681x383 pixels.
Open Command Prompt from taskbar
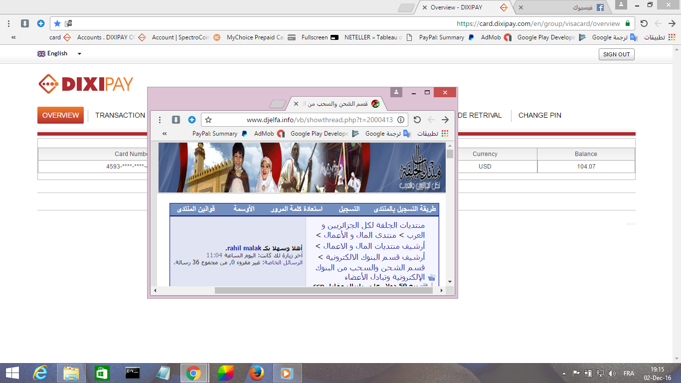click(132, 373)
